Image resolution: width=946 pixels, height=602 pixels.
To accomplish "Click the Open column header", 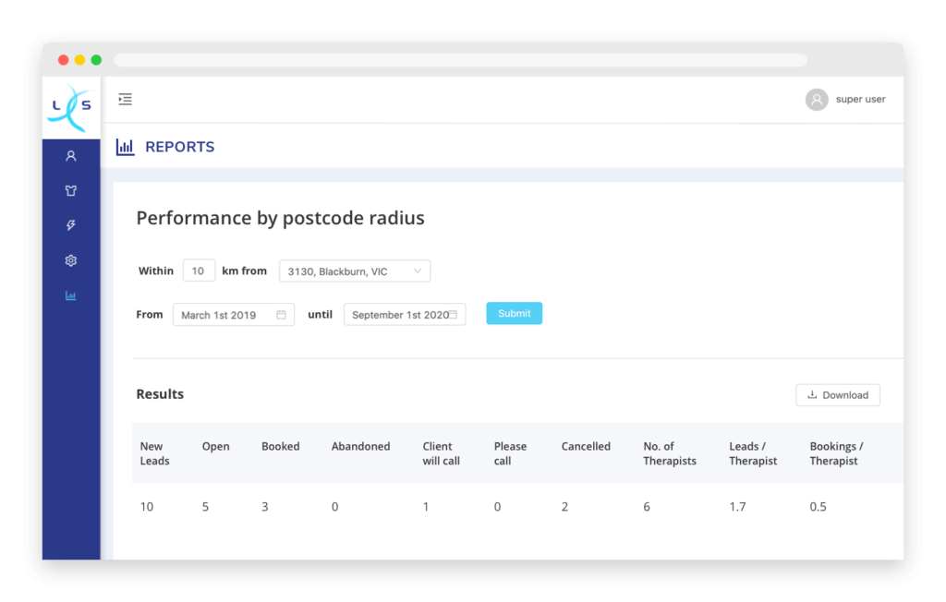I will [215, 446].
